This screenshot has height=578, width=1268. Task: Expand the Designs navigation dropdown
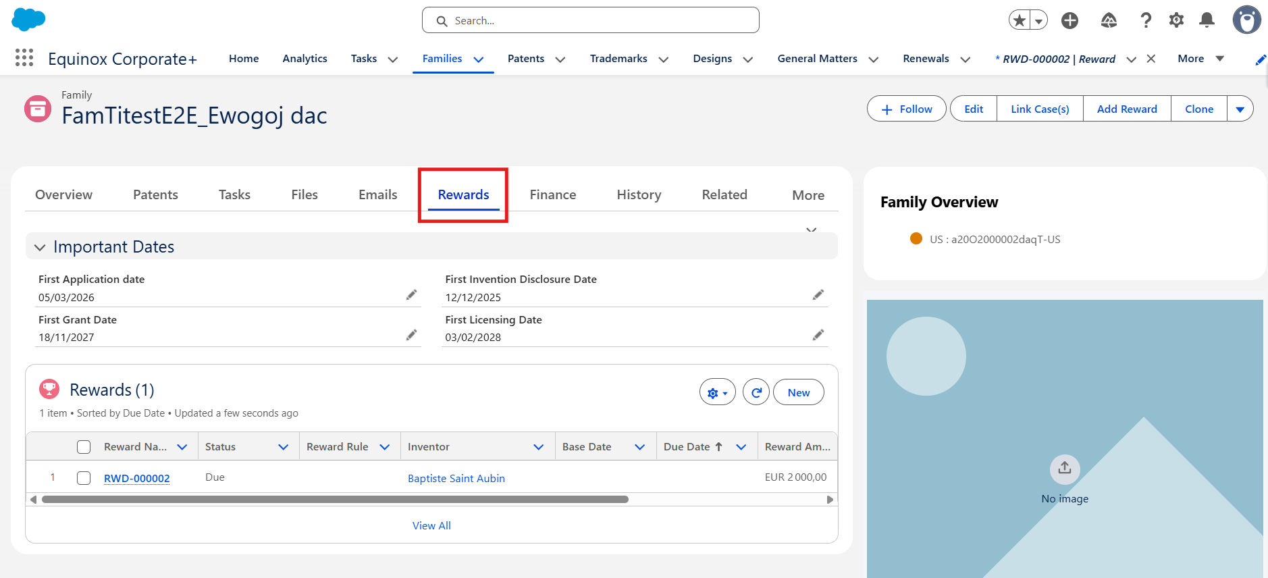tap(748, 59)
